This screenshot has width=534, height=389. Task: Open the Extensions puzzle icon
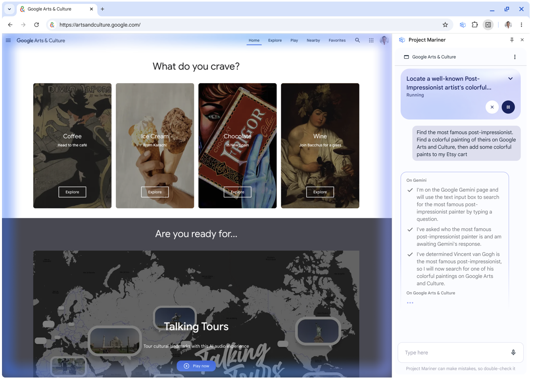474,25
